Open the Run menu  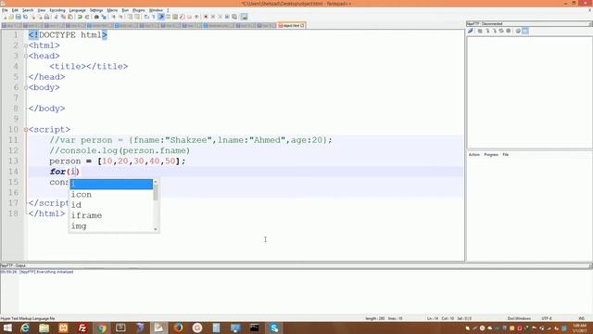click(125, 10)
